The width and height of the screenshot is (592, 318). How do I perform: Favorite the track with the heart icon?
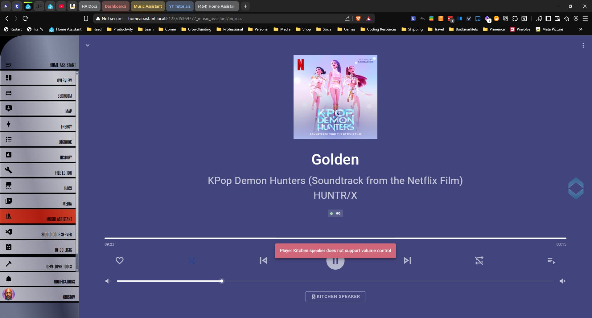pos(120,261)
